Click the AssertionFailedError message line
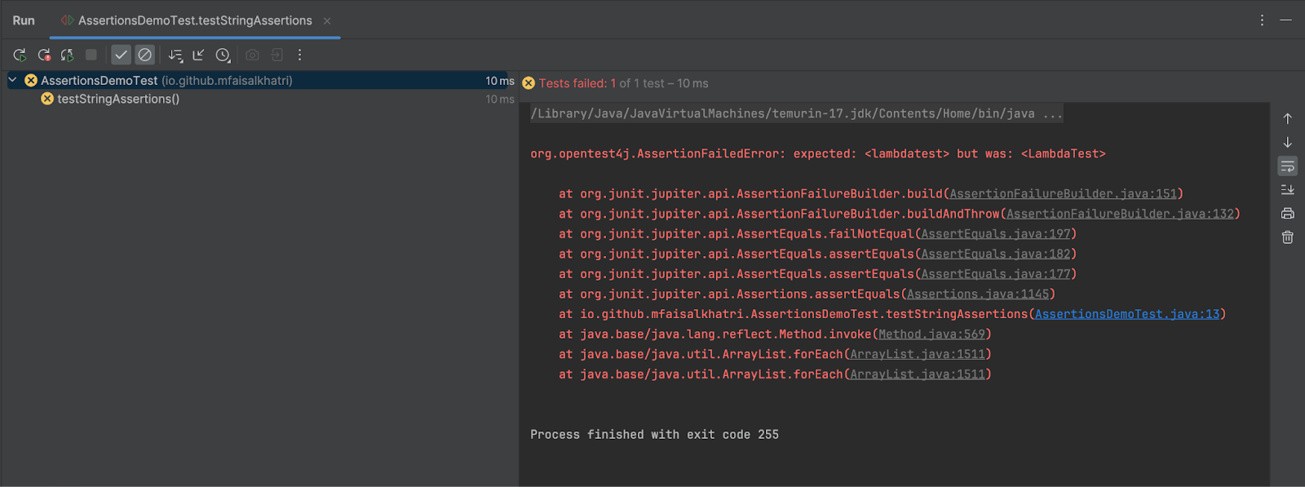 [x=818, y=153]
